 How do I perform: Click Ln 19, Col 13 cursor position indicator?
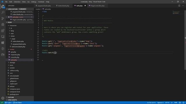(151, 103)
